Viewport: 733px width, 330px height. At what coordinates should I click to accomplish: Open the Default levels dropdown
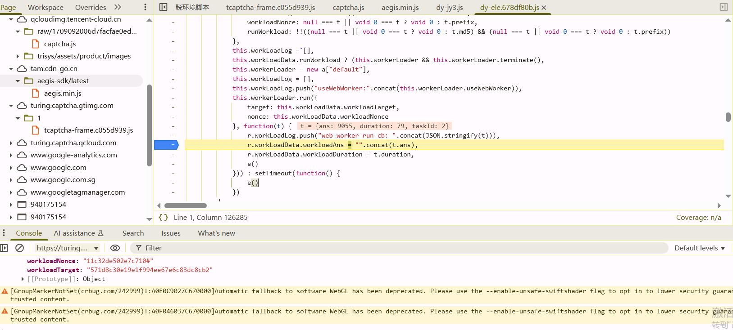(699, 248)
